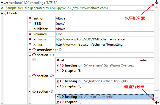This screenshot has width=160, height=105.
Task: Click the vertical splitter icon at bottom right
Action: point(157,103)
